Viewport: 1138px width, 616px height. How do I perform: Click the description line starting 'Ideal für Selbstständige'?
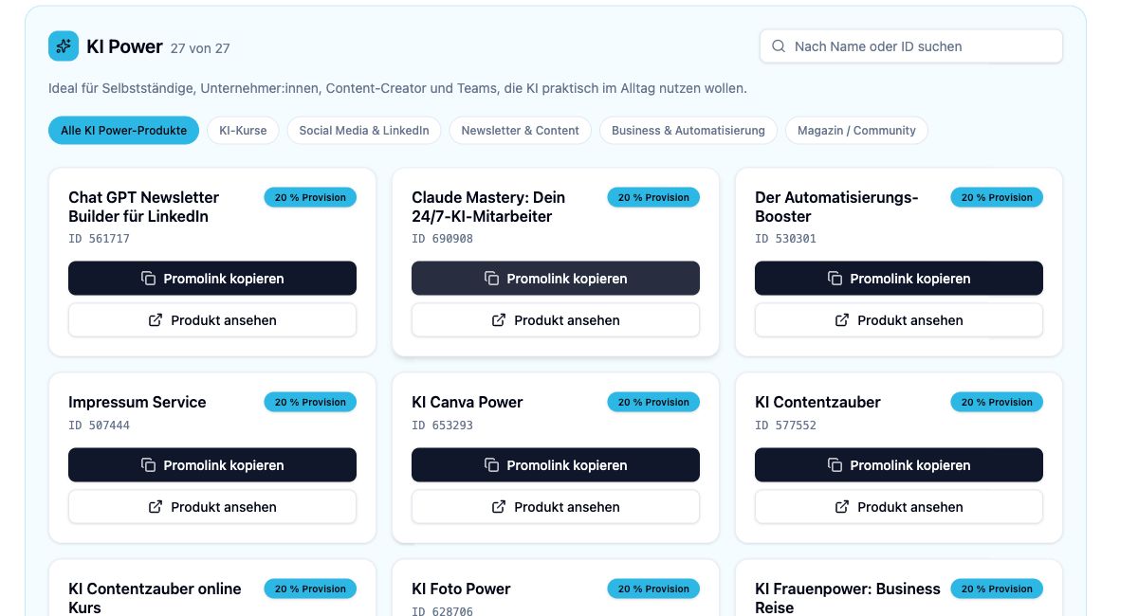[397, 88]
